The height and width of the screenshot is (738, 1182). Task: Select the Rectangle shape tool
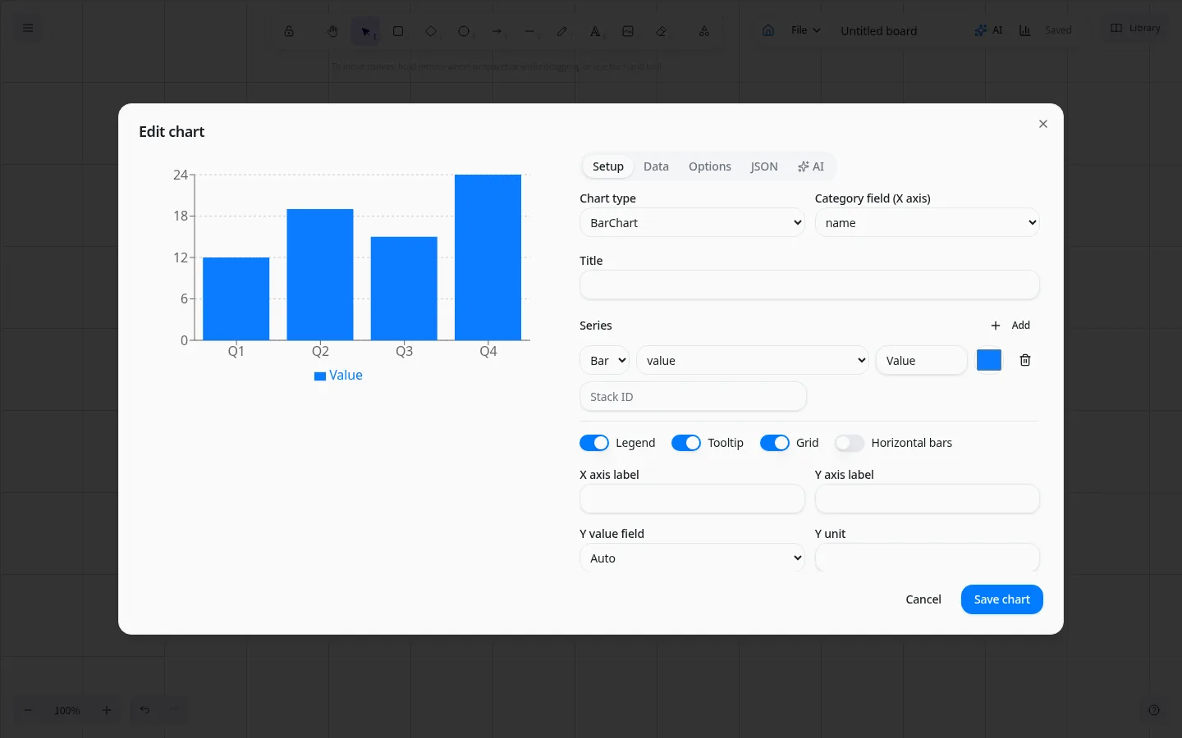398,31
